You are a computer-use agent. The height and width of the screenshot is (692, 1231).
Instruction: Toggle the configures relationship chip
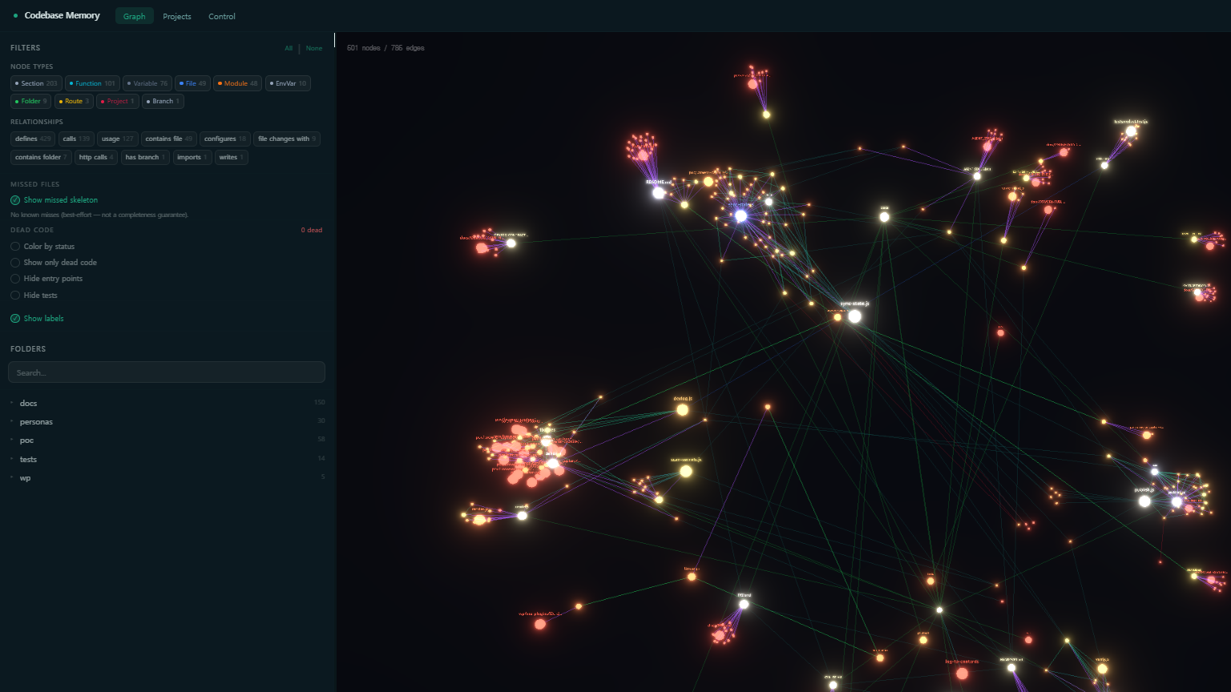224,139
